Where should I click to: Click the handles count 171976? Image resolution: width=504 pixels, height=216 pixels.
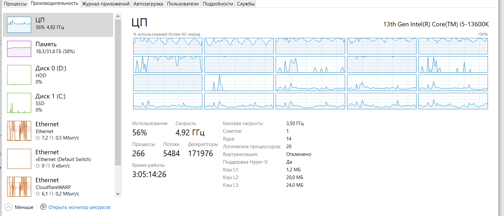pos(200,153)
